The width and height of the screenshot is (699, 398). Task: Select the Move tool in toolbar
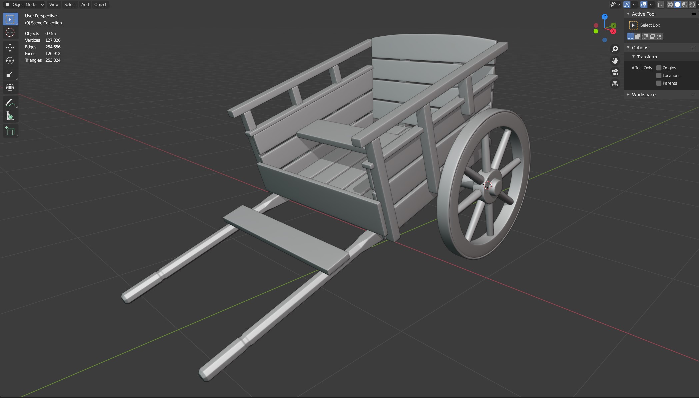10,47
